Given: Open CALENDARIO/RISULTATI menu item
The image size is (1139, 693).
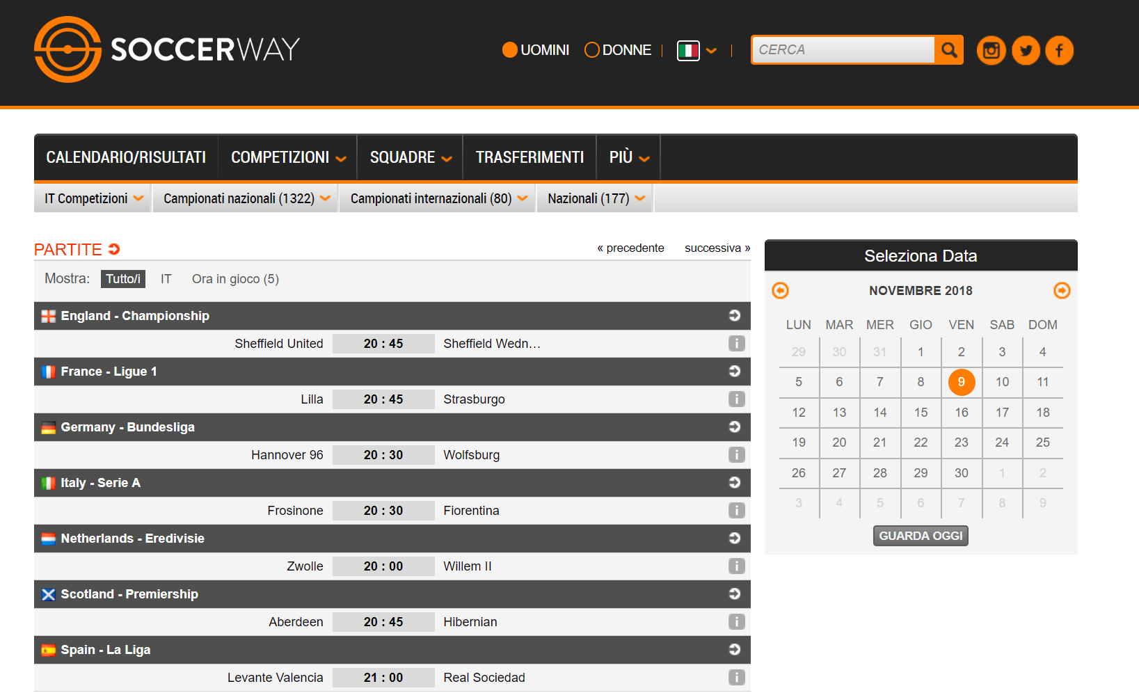Looking at the screenshot, I should tap(126, 157).
